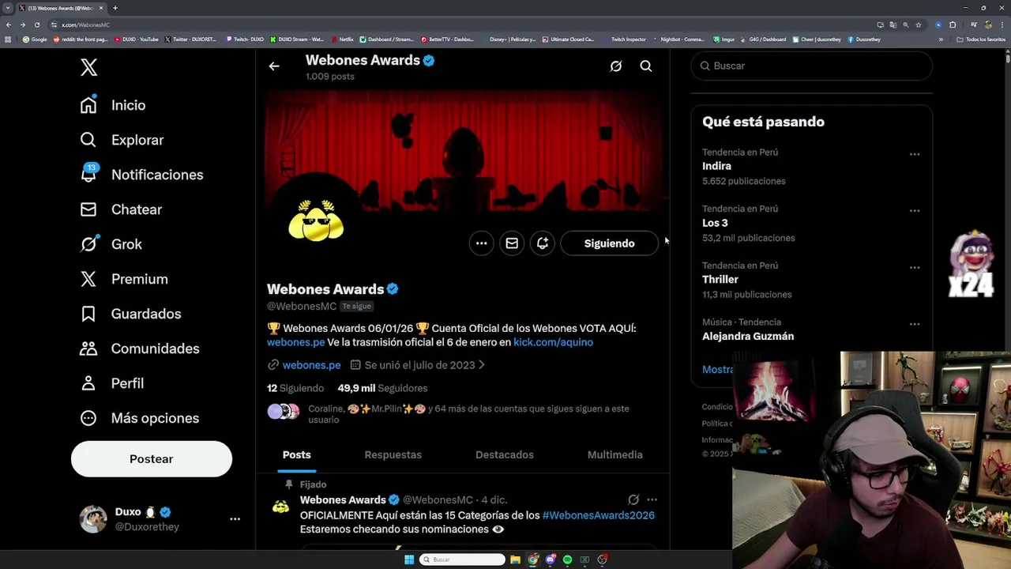The height and width of the screenshot is (569, 1011).
Task: Click the Postear button
Action: coord(152,459)
